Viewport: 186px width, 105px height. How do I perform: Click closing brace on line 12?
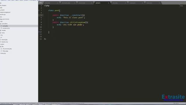pos(49,32)
